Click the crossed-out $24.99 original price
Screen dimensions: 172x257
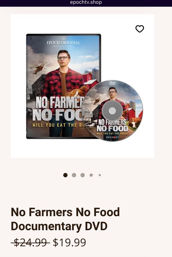(30, 243)
